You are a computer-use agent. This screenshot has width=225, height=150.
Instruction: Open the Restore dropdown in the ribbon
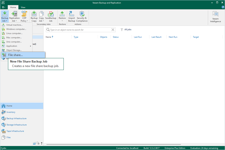click(62, 16)
